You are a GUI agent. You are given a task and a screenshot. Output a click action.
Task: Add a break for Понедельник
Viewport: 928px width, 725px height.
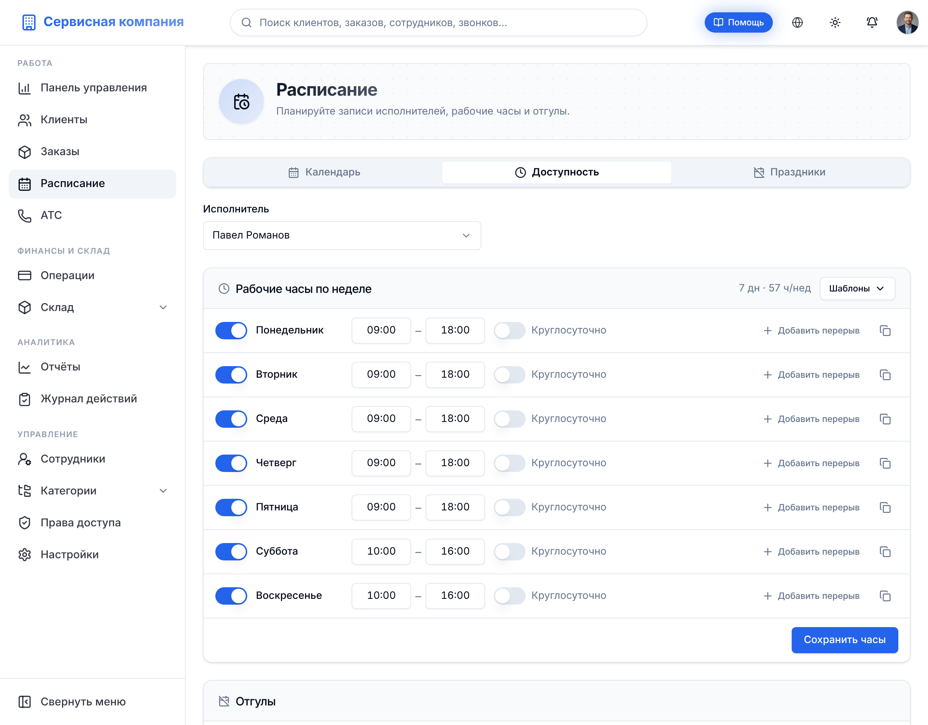click(x=811, y=331)
